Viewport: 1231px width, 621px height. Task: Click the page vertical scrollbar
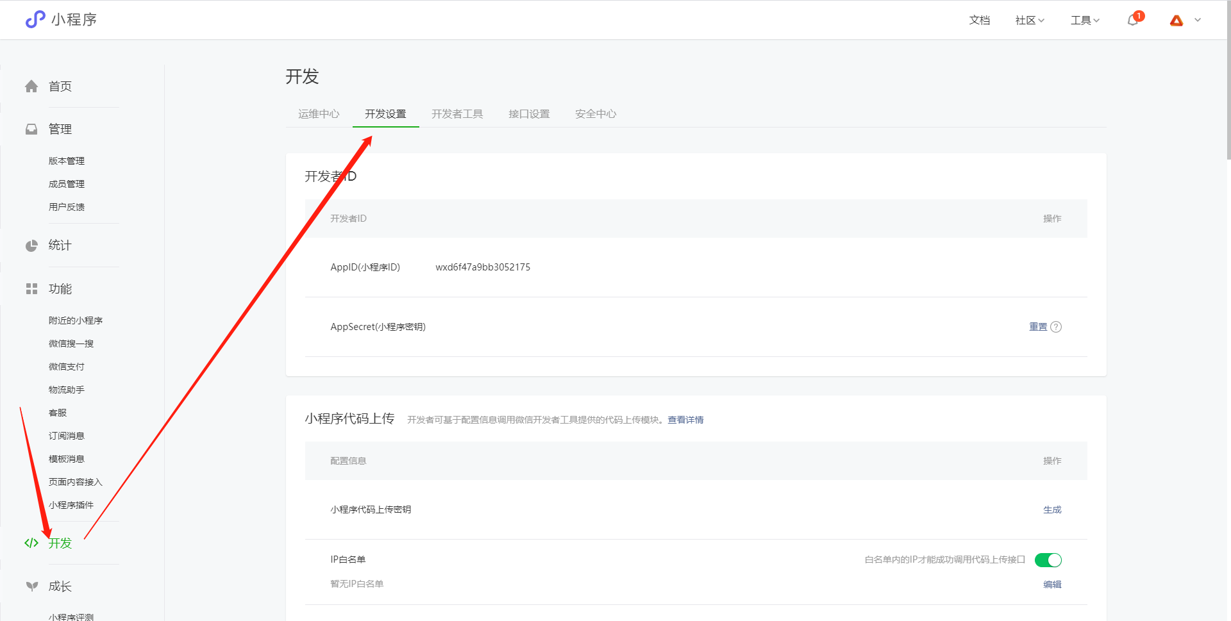click(x=1228, y=79)
